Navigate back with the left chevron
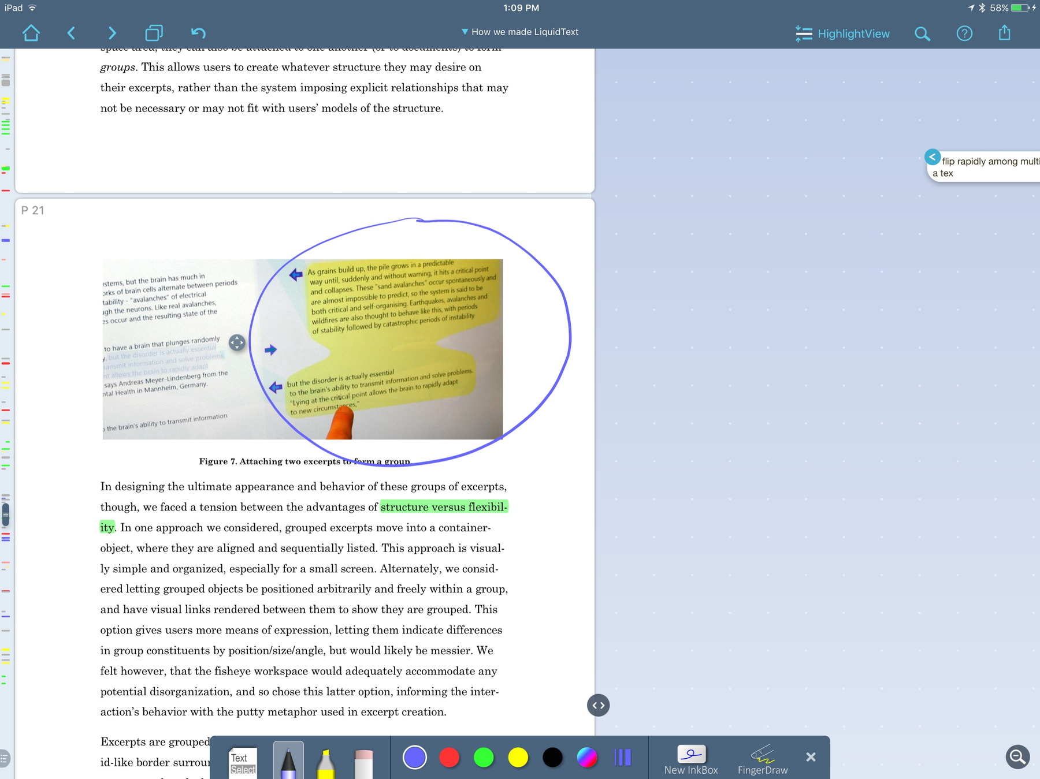 tap(71, 33)
